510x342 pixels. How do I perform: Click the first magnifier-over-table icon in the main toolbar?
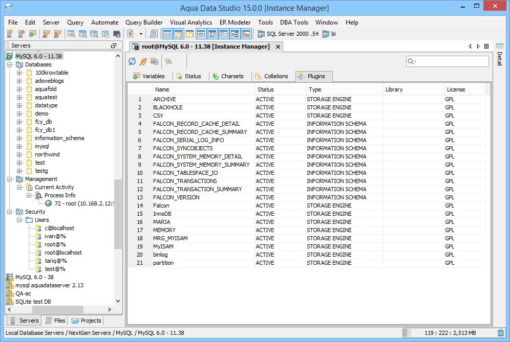(x=71, y=34)
